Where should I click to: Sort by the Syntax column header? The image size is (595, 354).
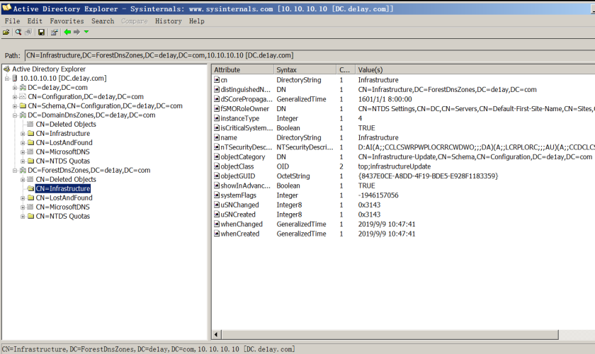coord(305,70)
